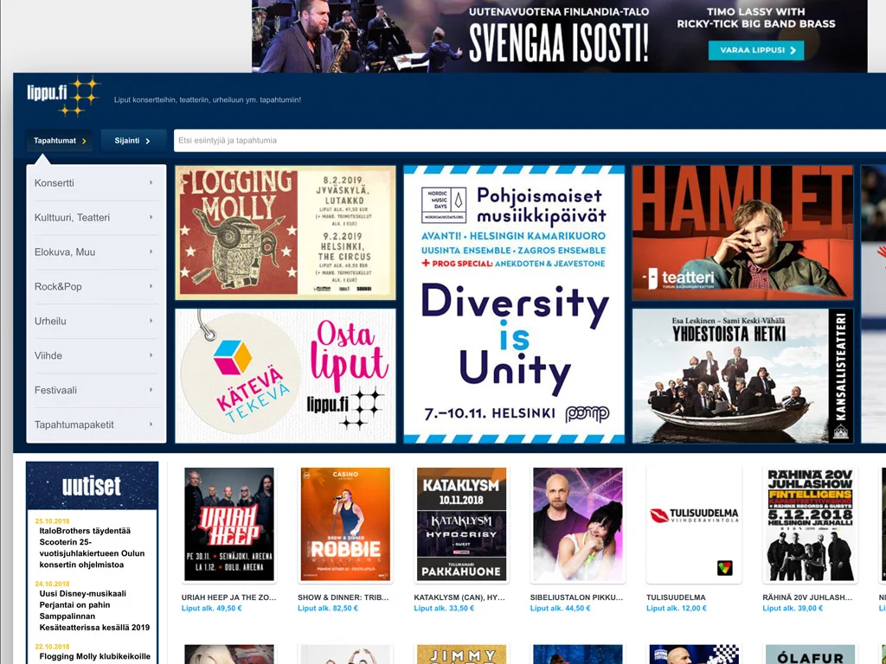The width and height of the screenshot is (886, 664).
Task: Click the Varaa lippusi button in banner
Action: (756, 49)
